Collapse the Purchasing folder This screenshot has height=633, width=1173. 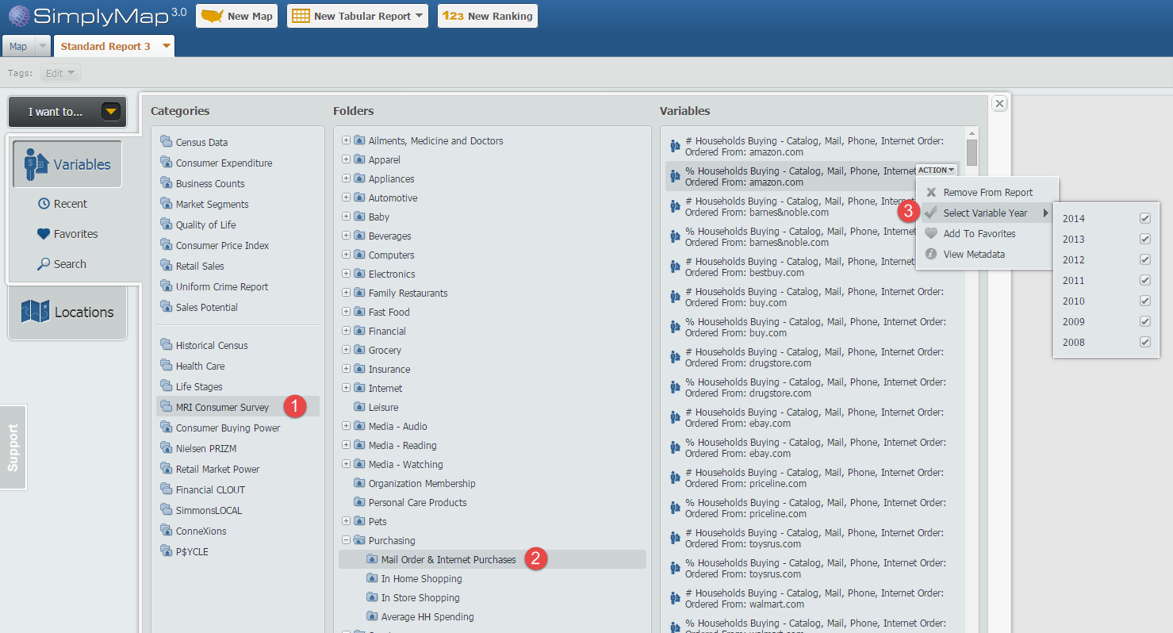[346, 540]
